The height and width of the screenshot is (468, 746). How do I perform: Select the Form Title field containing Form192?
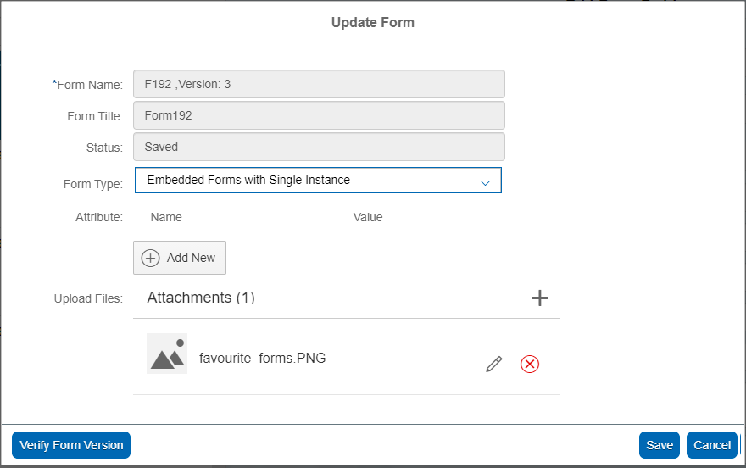click(319, 115)
